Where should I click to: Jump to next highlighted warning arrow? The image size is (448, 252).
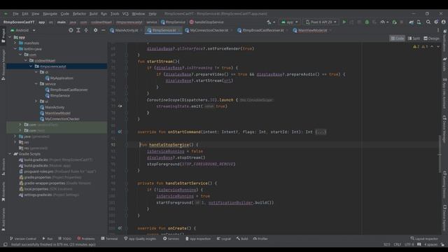[x=438, y=47]
